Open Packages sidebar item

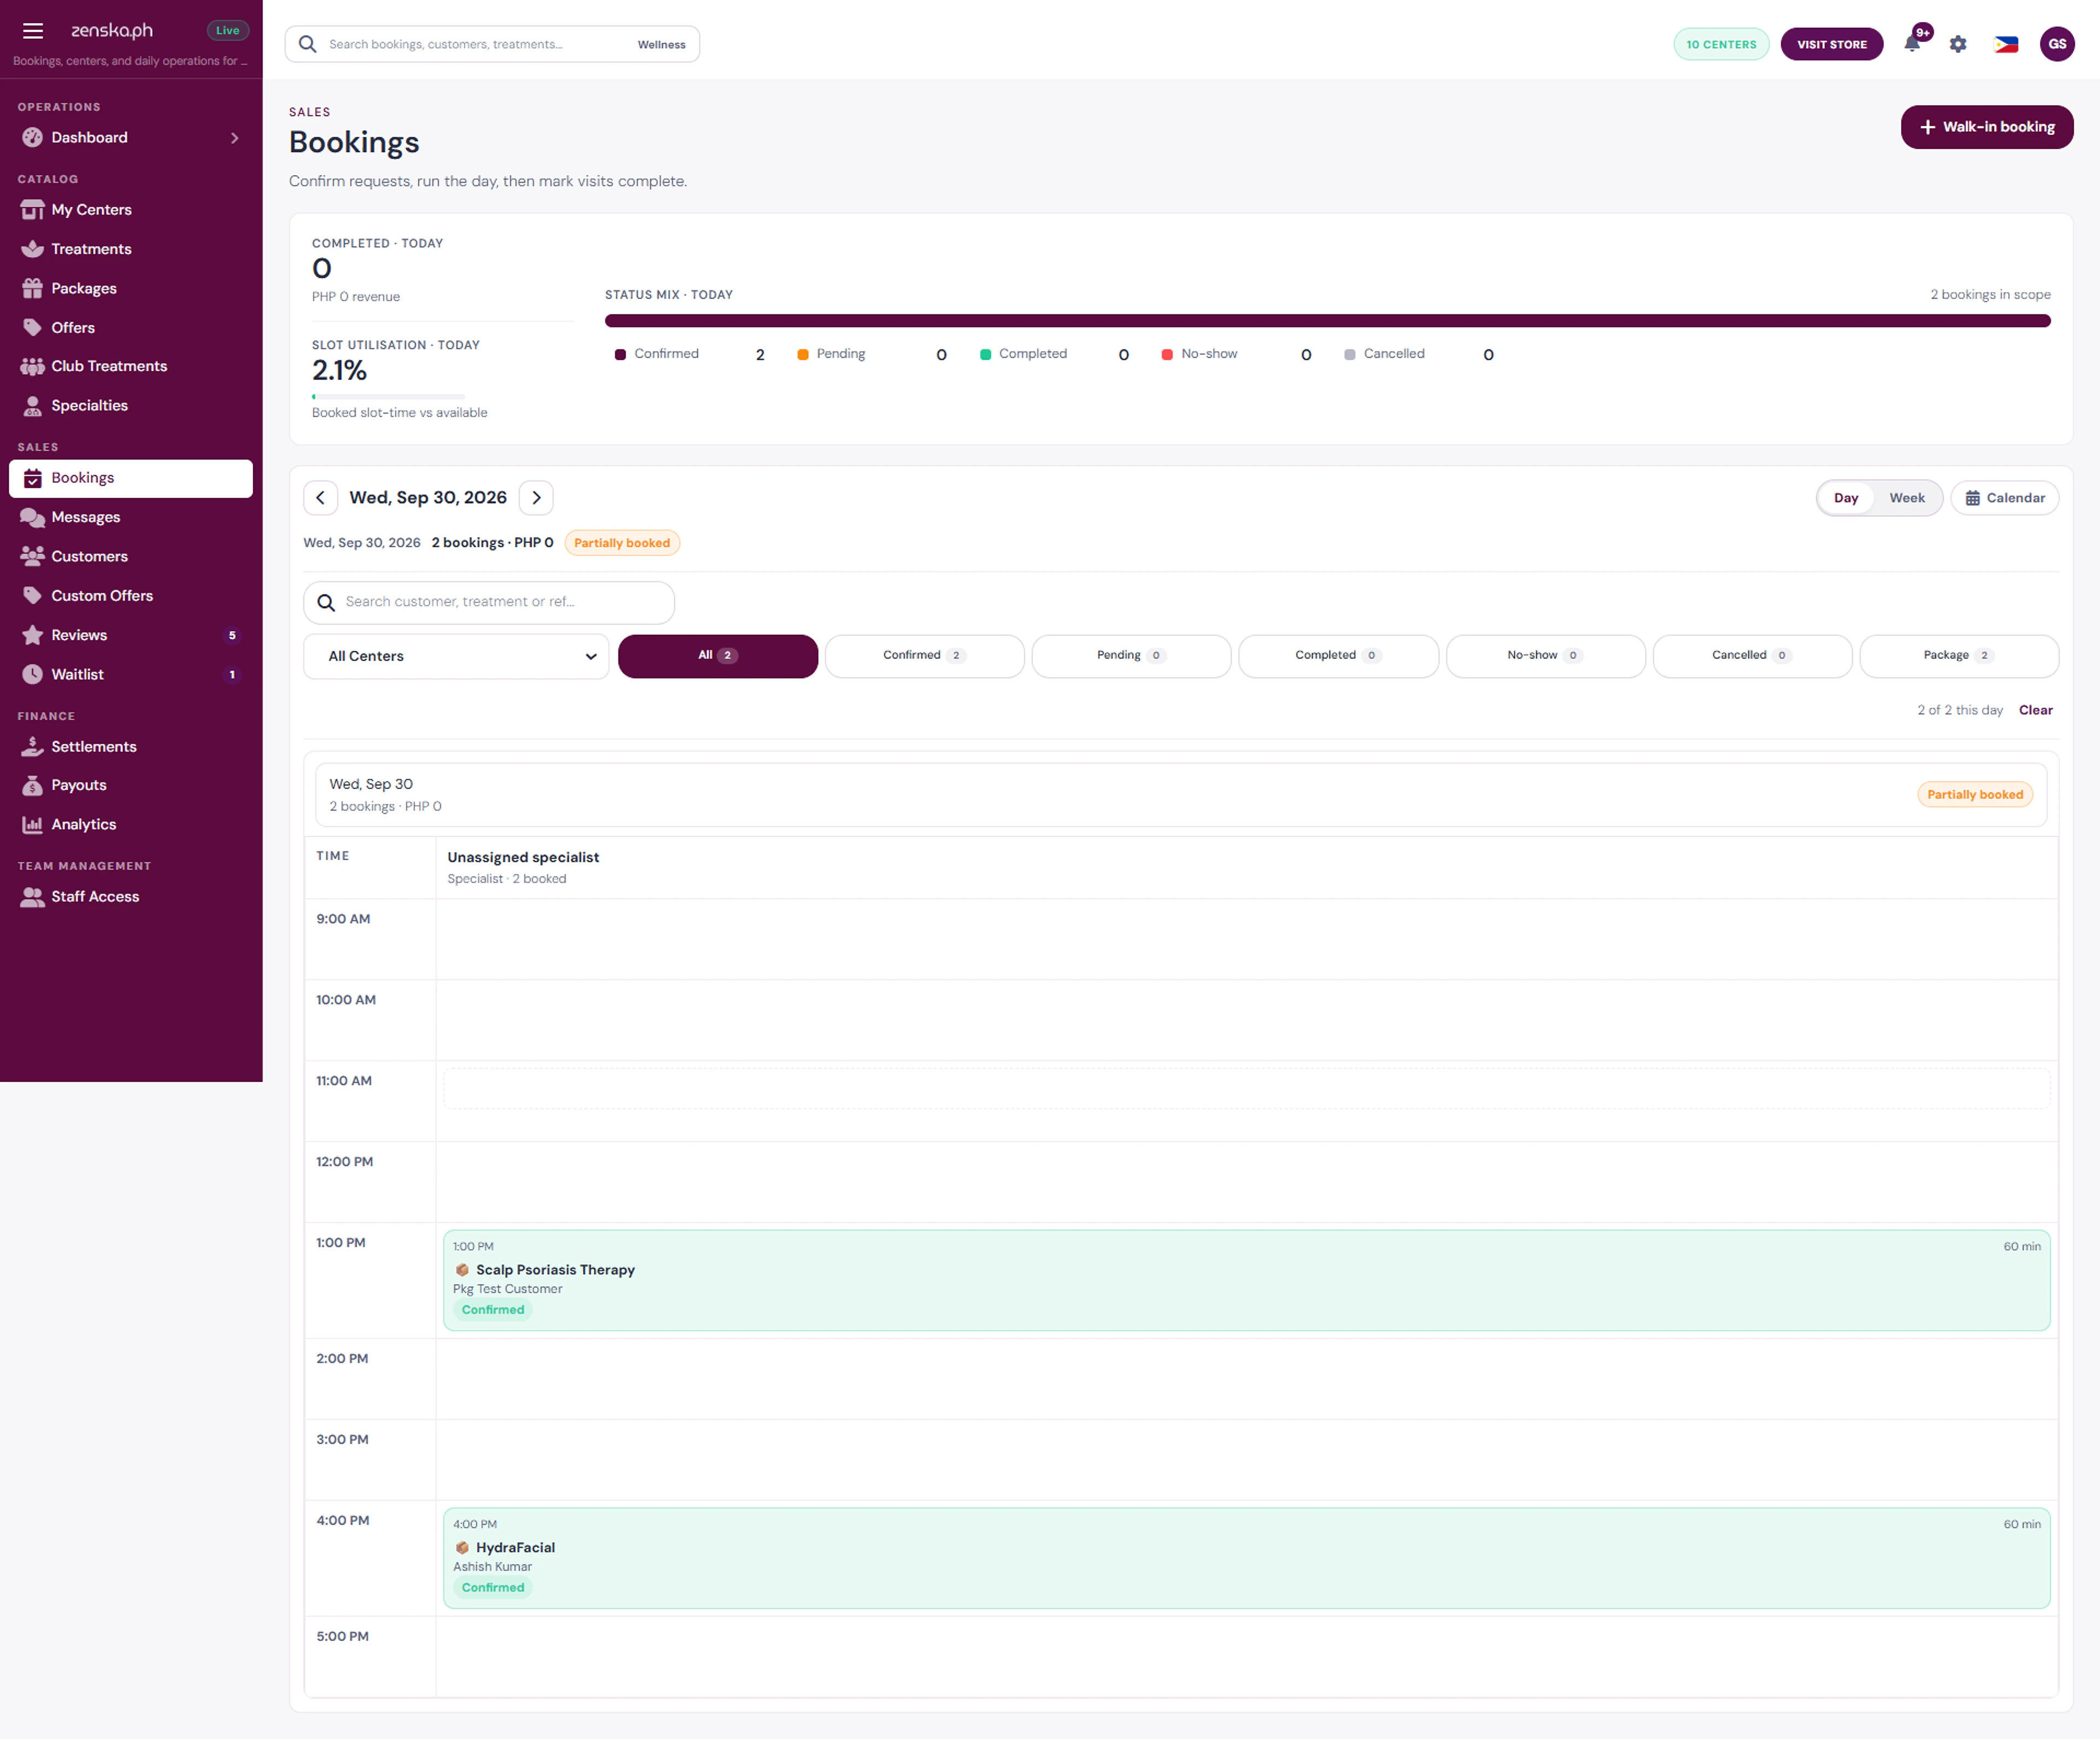(131, 288)
